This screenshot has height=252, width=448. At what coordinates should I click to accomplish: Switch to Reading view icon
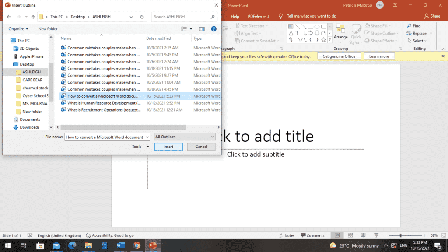[363, 235]
